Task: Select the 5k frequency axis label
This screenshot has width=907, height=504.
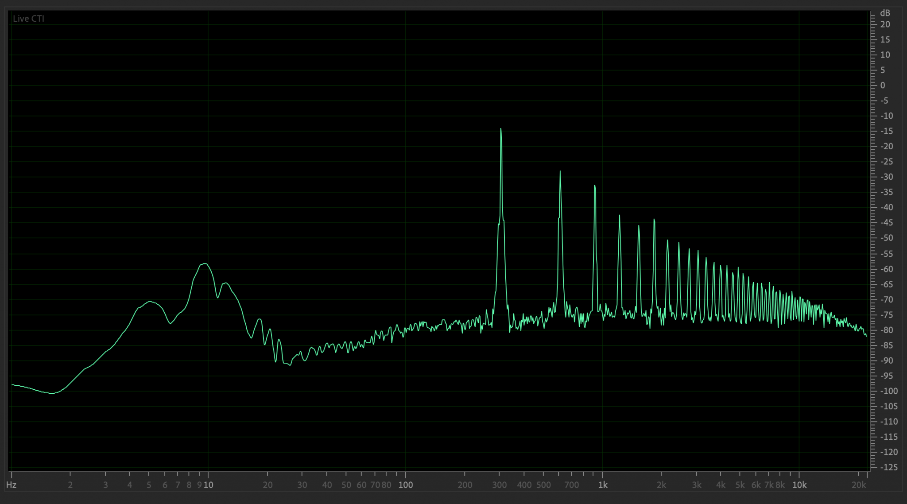Action: point(740,485)
